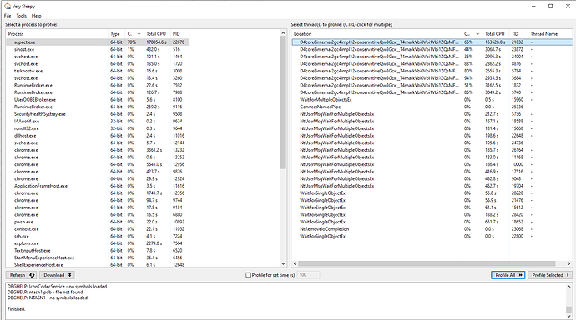Sort processes by Total CPU column
Screen dimensions: 576x320
coord(157,33)
